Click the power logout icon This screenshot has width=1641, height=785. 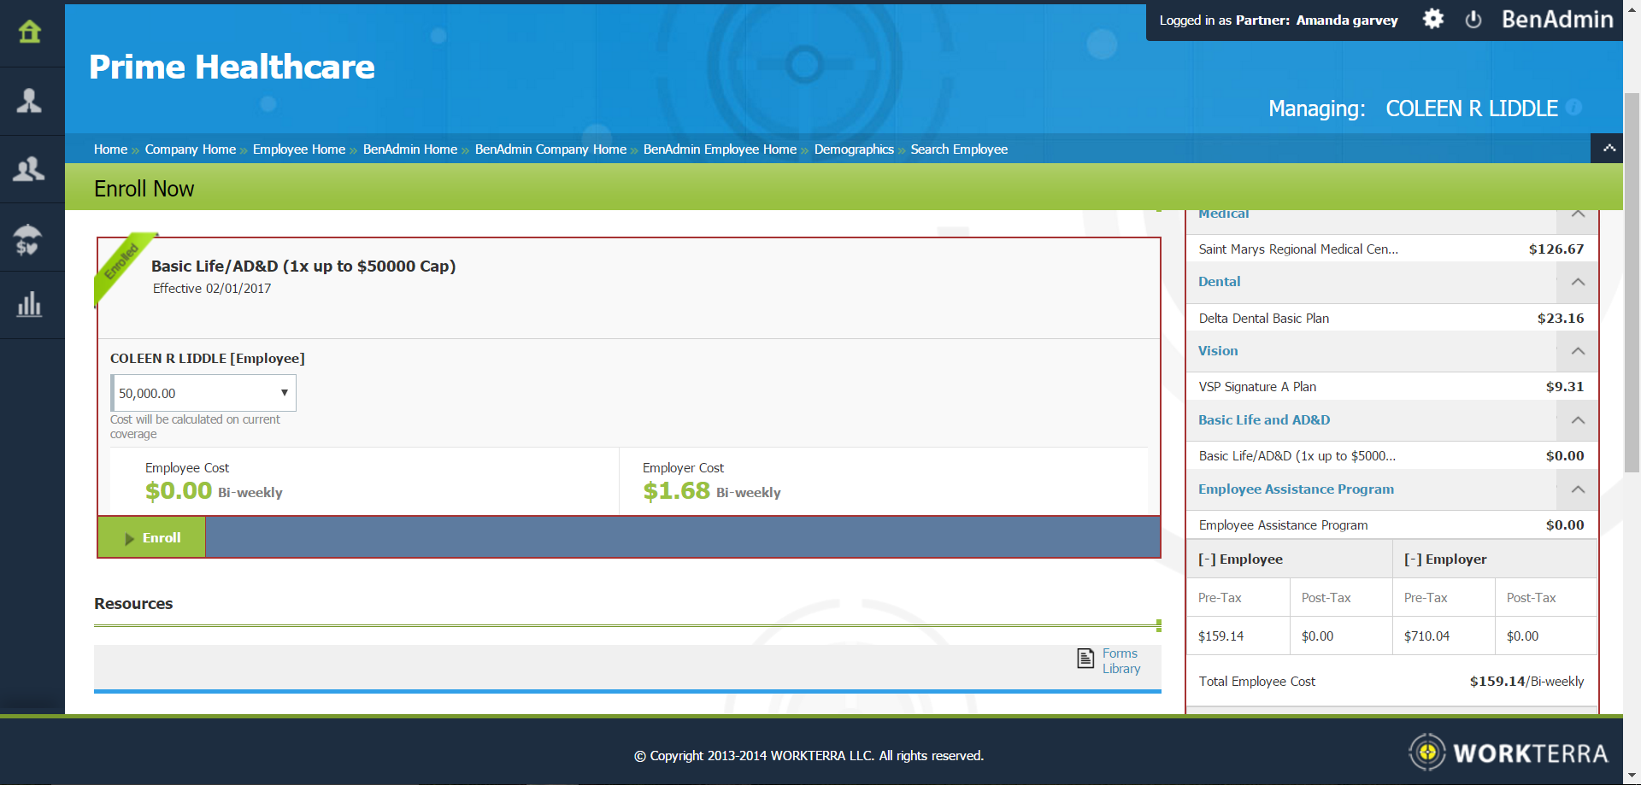pyautogui.click(x=1473, y=19)
